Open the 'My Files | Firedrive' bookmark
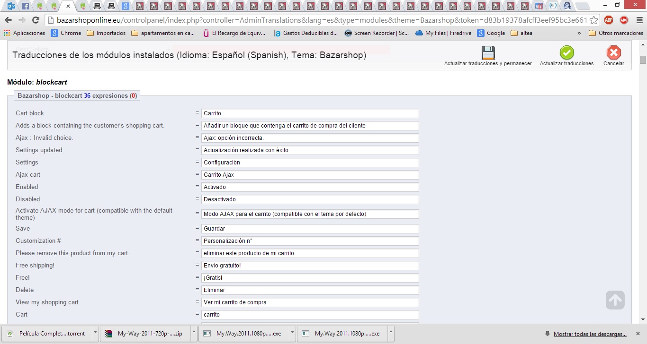 click(443, 33)
